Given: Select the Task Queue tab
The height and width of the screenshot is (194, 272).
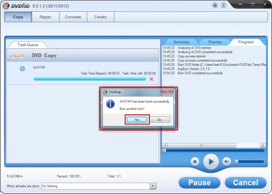Looking at the screenshot, I should click(x=28, y=45).
